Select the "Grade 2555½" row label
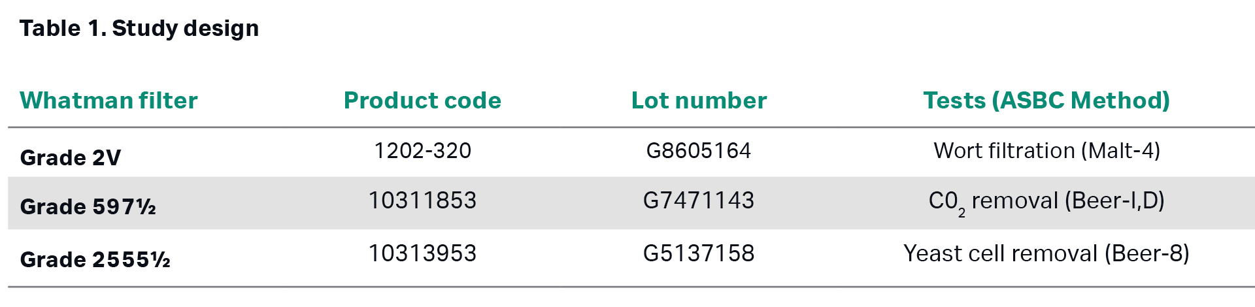This screenshot has height=307, width=1255. coord(95,259)
